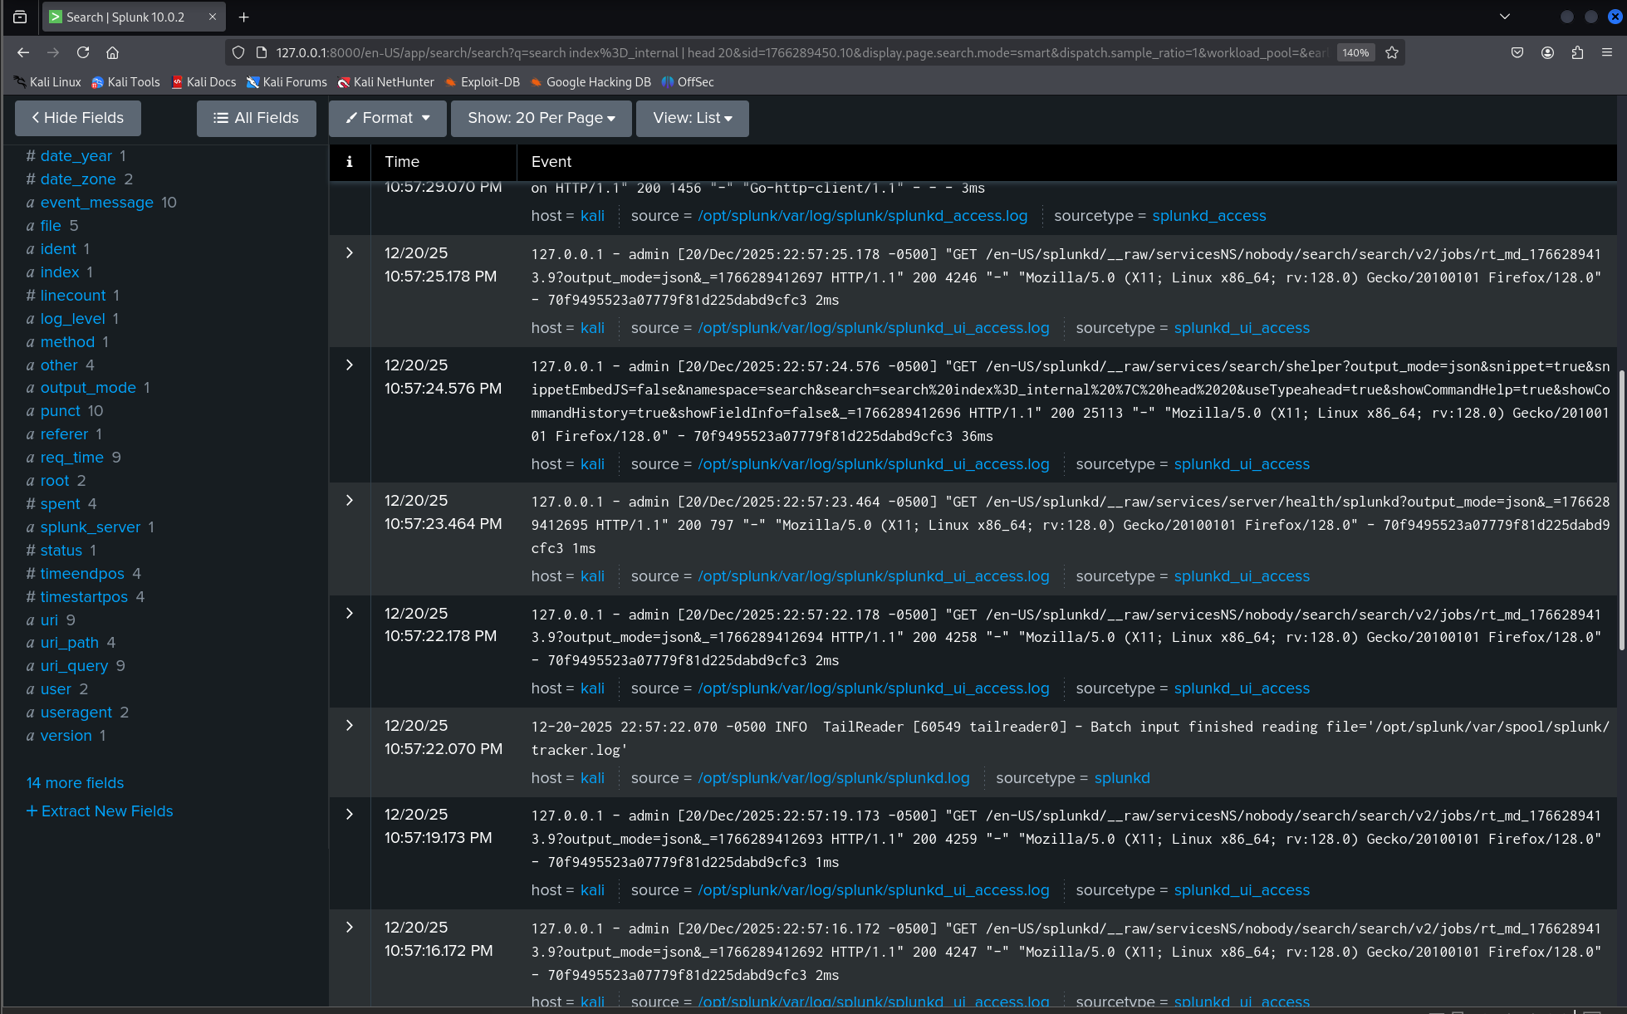Expand the TailReader batch input event
Image resolution: width=1627 pixels, height=1014 pixels.
(349, 725)
